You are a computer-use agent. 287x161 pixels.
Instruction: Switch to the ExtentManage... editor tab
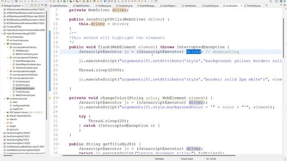point(146,6)
